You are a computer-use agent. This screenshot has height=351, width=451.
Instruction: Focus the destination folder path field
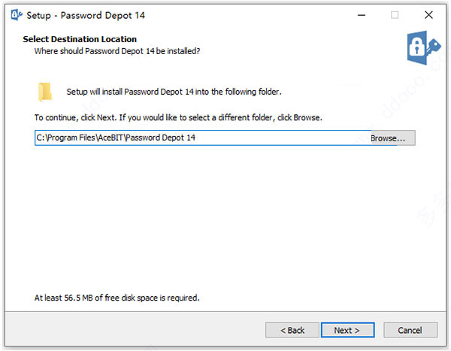(x=202, y=138)
